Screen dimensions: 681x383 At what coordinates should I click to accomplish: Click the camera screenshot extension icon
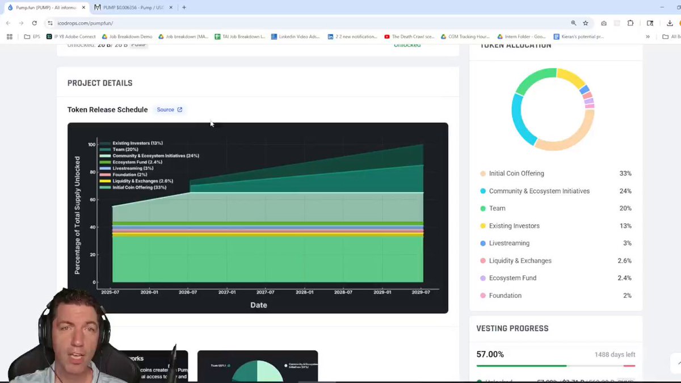pos(603,23)
